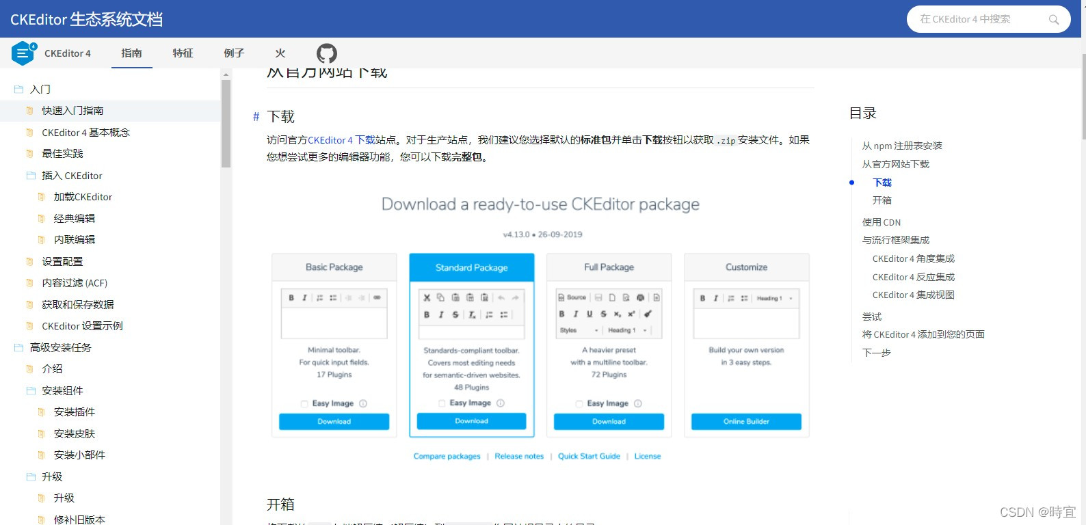Click info icon beside Standard Package Easy Image
Viewport: 1086px width, 525px height.
pyautogui.click(x=501, y=403)
